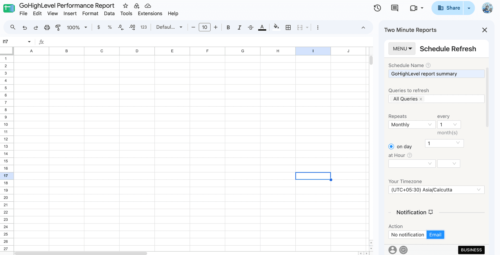
Task: Select the No notification option
Action: tap(408, 235)
